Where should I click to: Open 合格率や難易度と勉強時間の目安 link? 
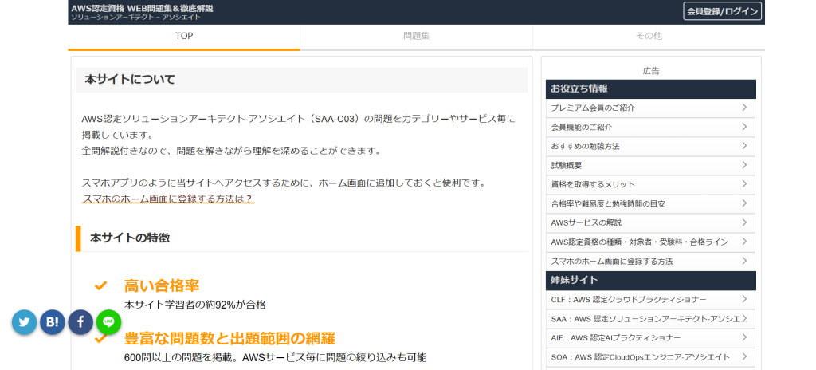(x=607, y=203)
